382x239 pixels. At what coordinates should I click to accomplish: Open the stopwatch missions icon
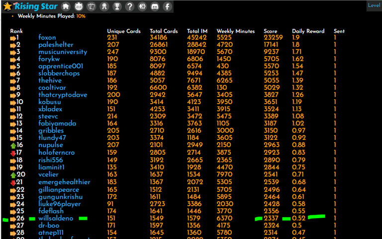(79, 6)
